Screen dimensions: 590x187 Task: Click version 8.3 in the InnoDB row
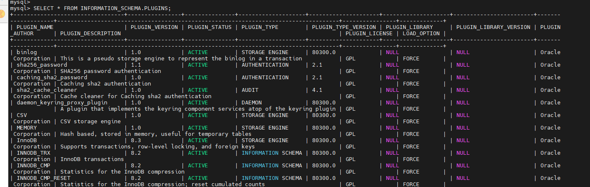[x=136, y=140]
